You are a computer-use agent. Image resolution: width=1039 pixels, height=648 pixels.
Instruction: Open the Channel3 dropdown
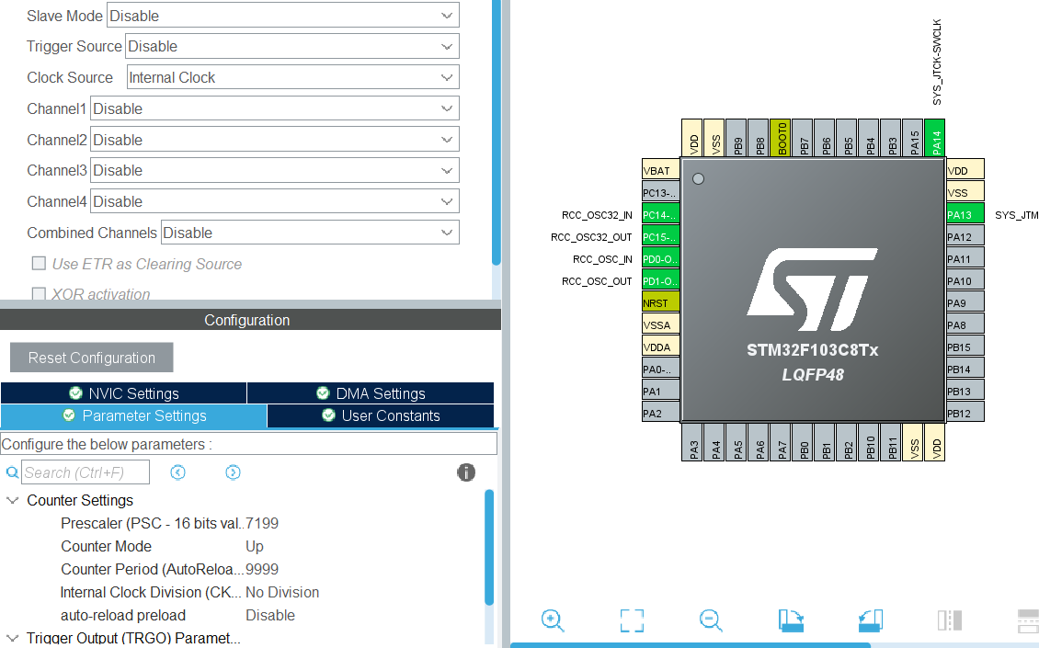click(x=274, y=170)
